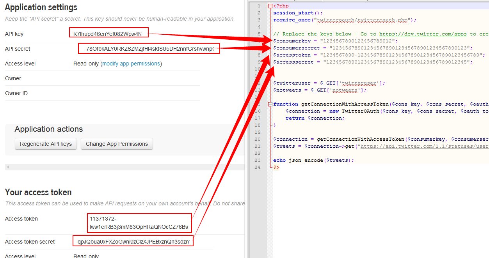
Task: Select the Access token value starting 11371372-
Action: point(139,223)
